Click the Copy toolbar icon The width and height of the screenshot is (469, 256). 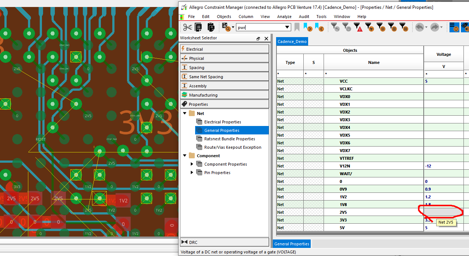198,27
